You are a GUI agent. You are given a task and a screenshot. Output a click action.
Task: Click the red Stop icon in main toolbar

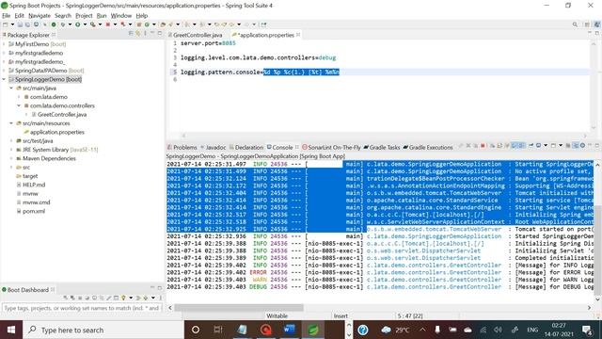[x=107, y=24]
